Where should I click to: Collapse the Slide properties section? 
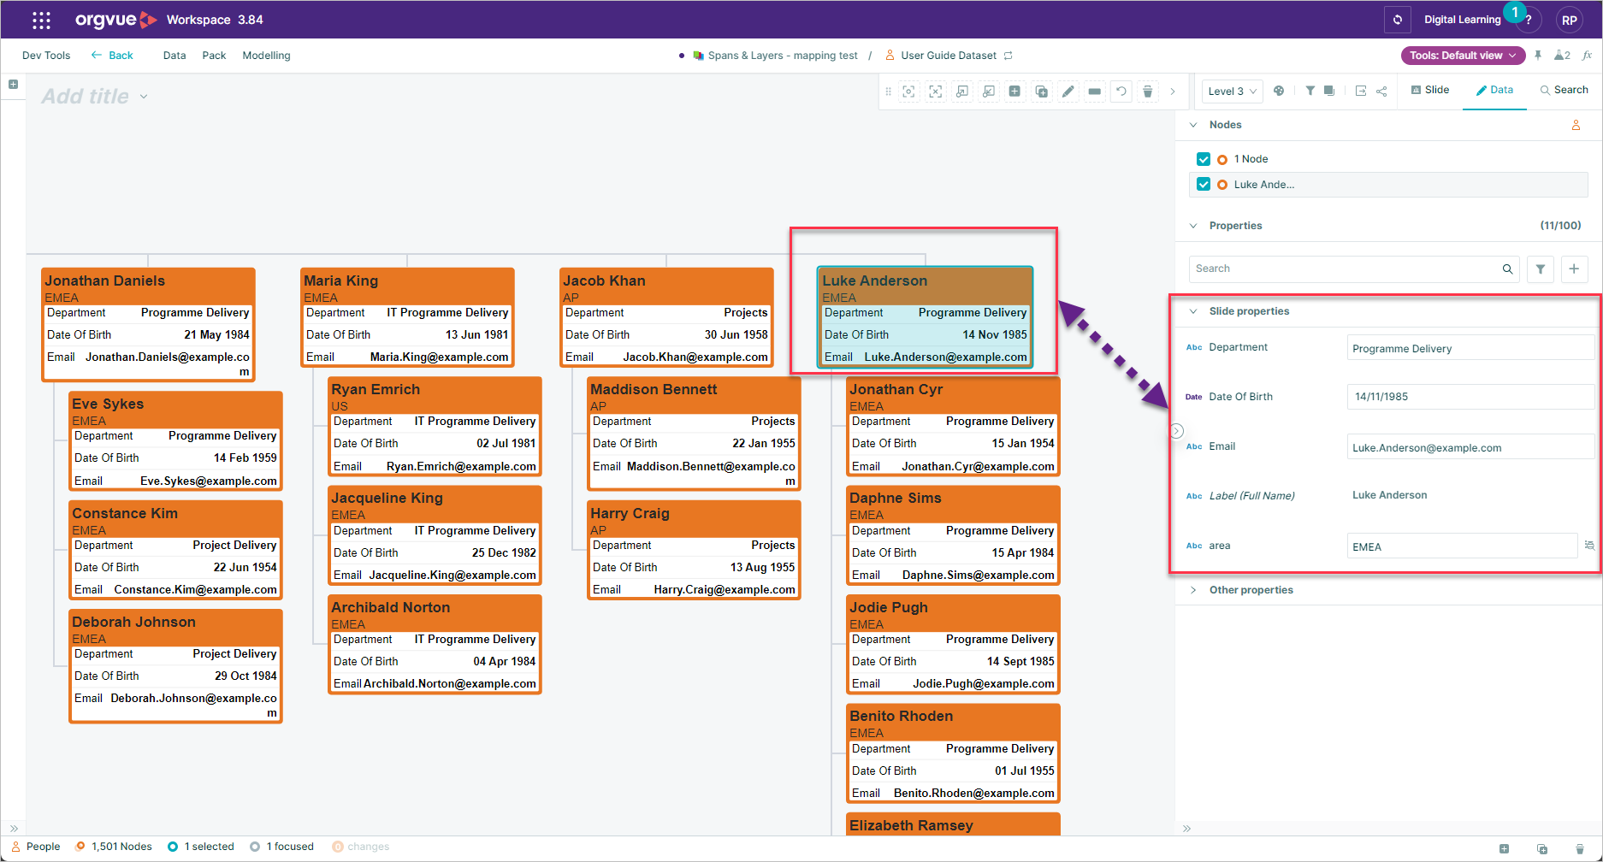[1193, 311]
